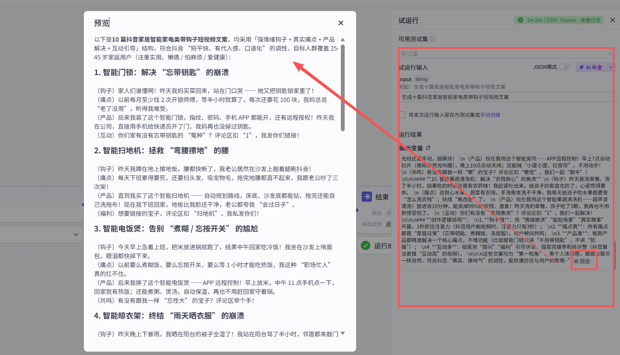Image resolution: width=620 pixels, height=355 pixels.
Task: Open the 测试集 dropdown
Action: pos(506,54)
